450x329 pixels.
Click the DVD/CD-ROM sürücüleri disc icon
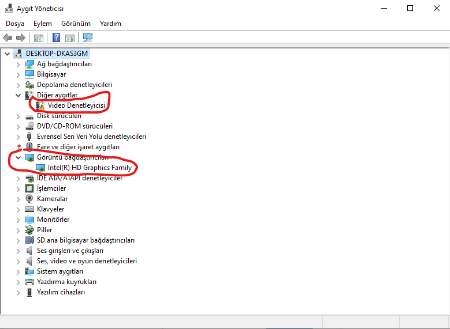pyautogui.click(x=29, y=126)
